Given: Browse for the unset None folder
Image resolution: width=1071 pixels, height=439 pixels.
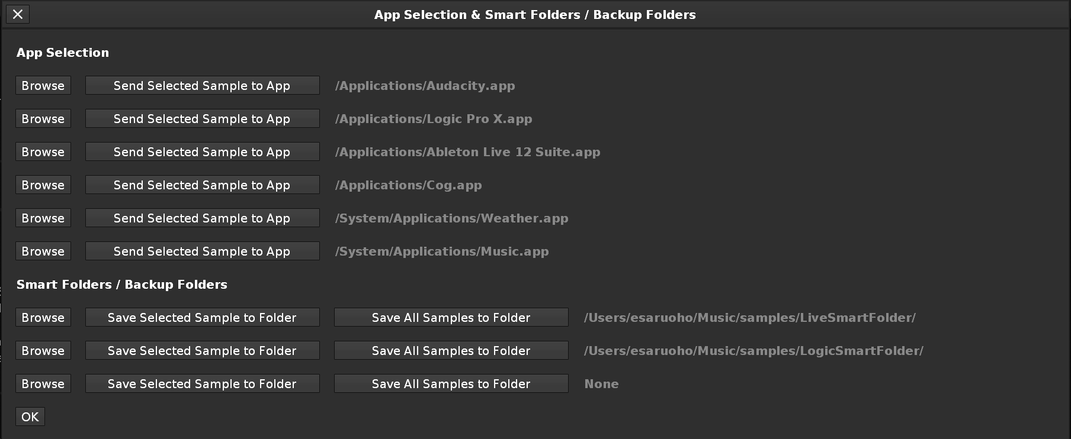Looking at the screenshot, I should point(43,383).
